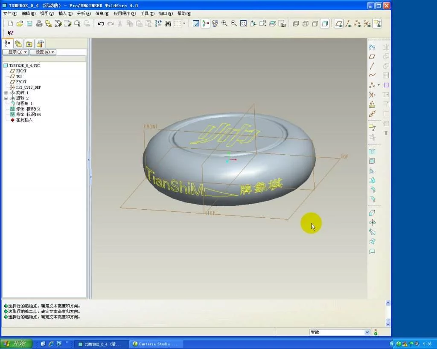Select the Round tool
The width and height of the screenshot is (437, 349).
(372, 190)
